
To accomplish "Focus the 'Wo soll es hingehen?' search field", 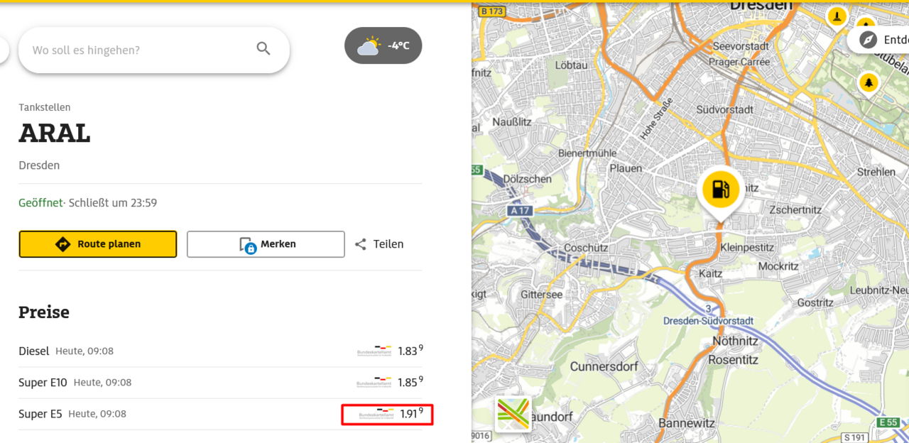I will [x=142, y=50].
